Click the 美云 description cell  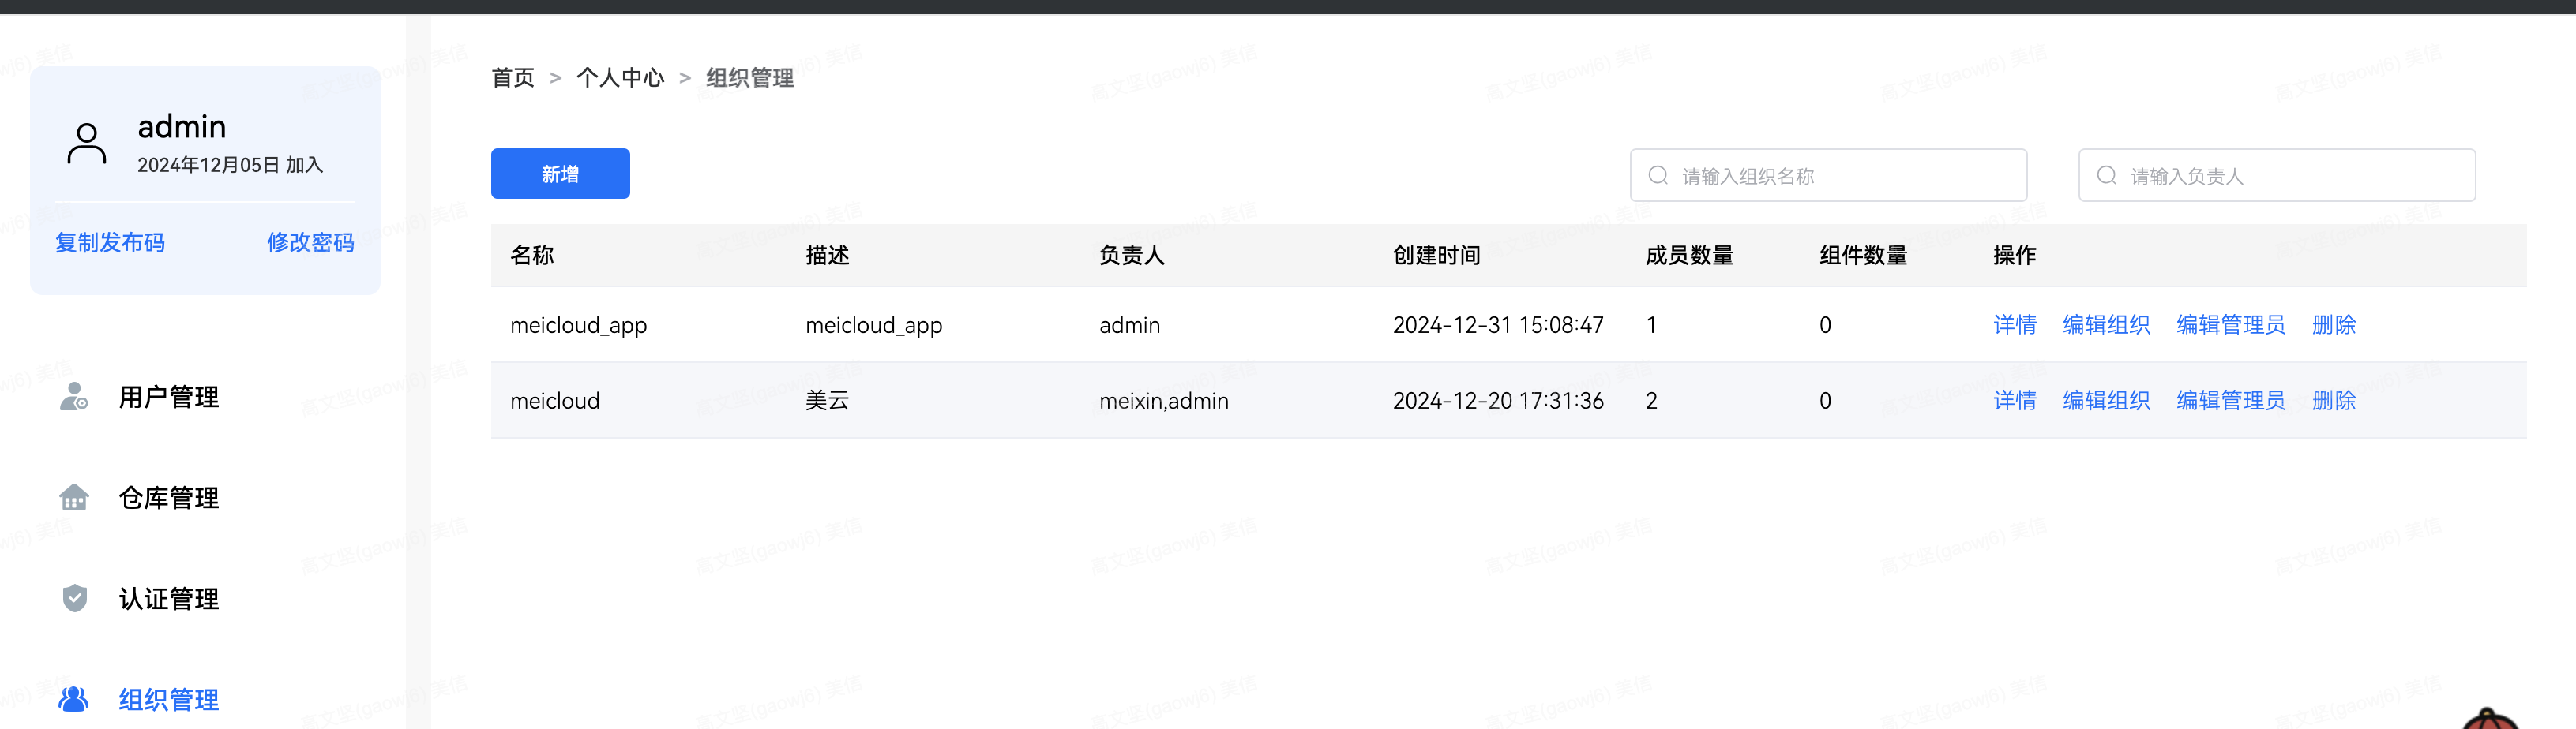click(827, 401)
